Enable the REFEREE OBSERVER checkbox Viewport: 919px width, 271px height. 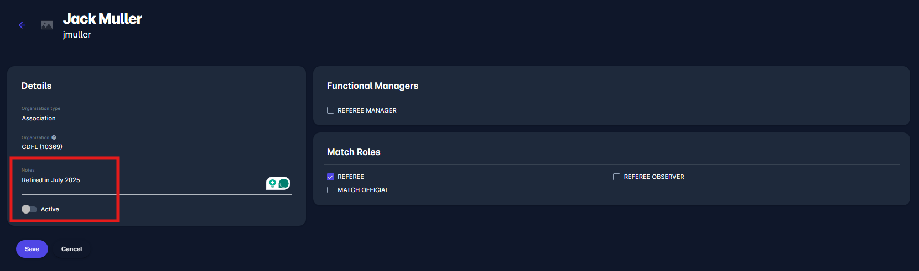(x=616, y=177)
